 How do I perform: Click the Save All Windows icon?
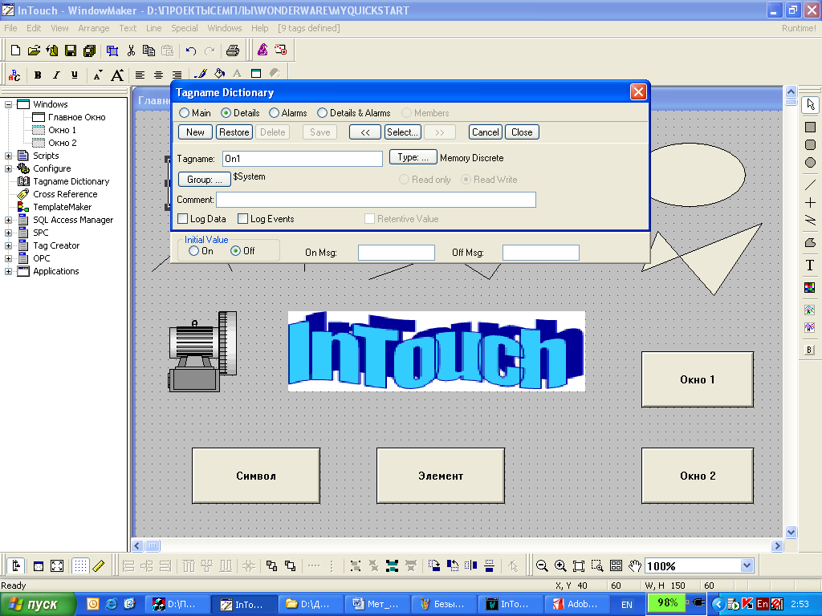tap(90, 51)
